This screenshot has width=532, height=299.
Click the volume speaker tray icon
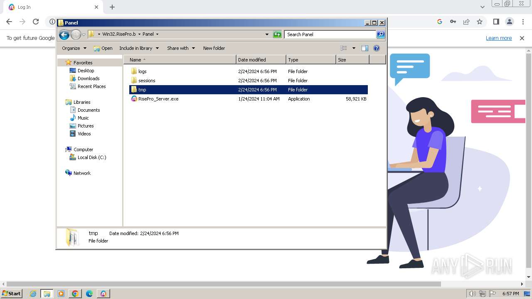pos(473,294)
